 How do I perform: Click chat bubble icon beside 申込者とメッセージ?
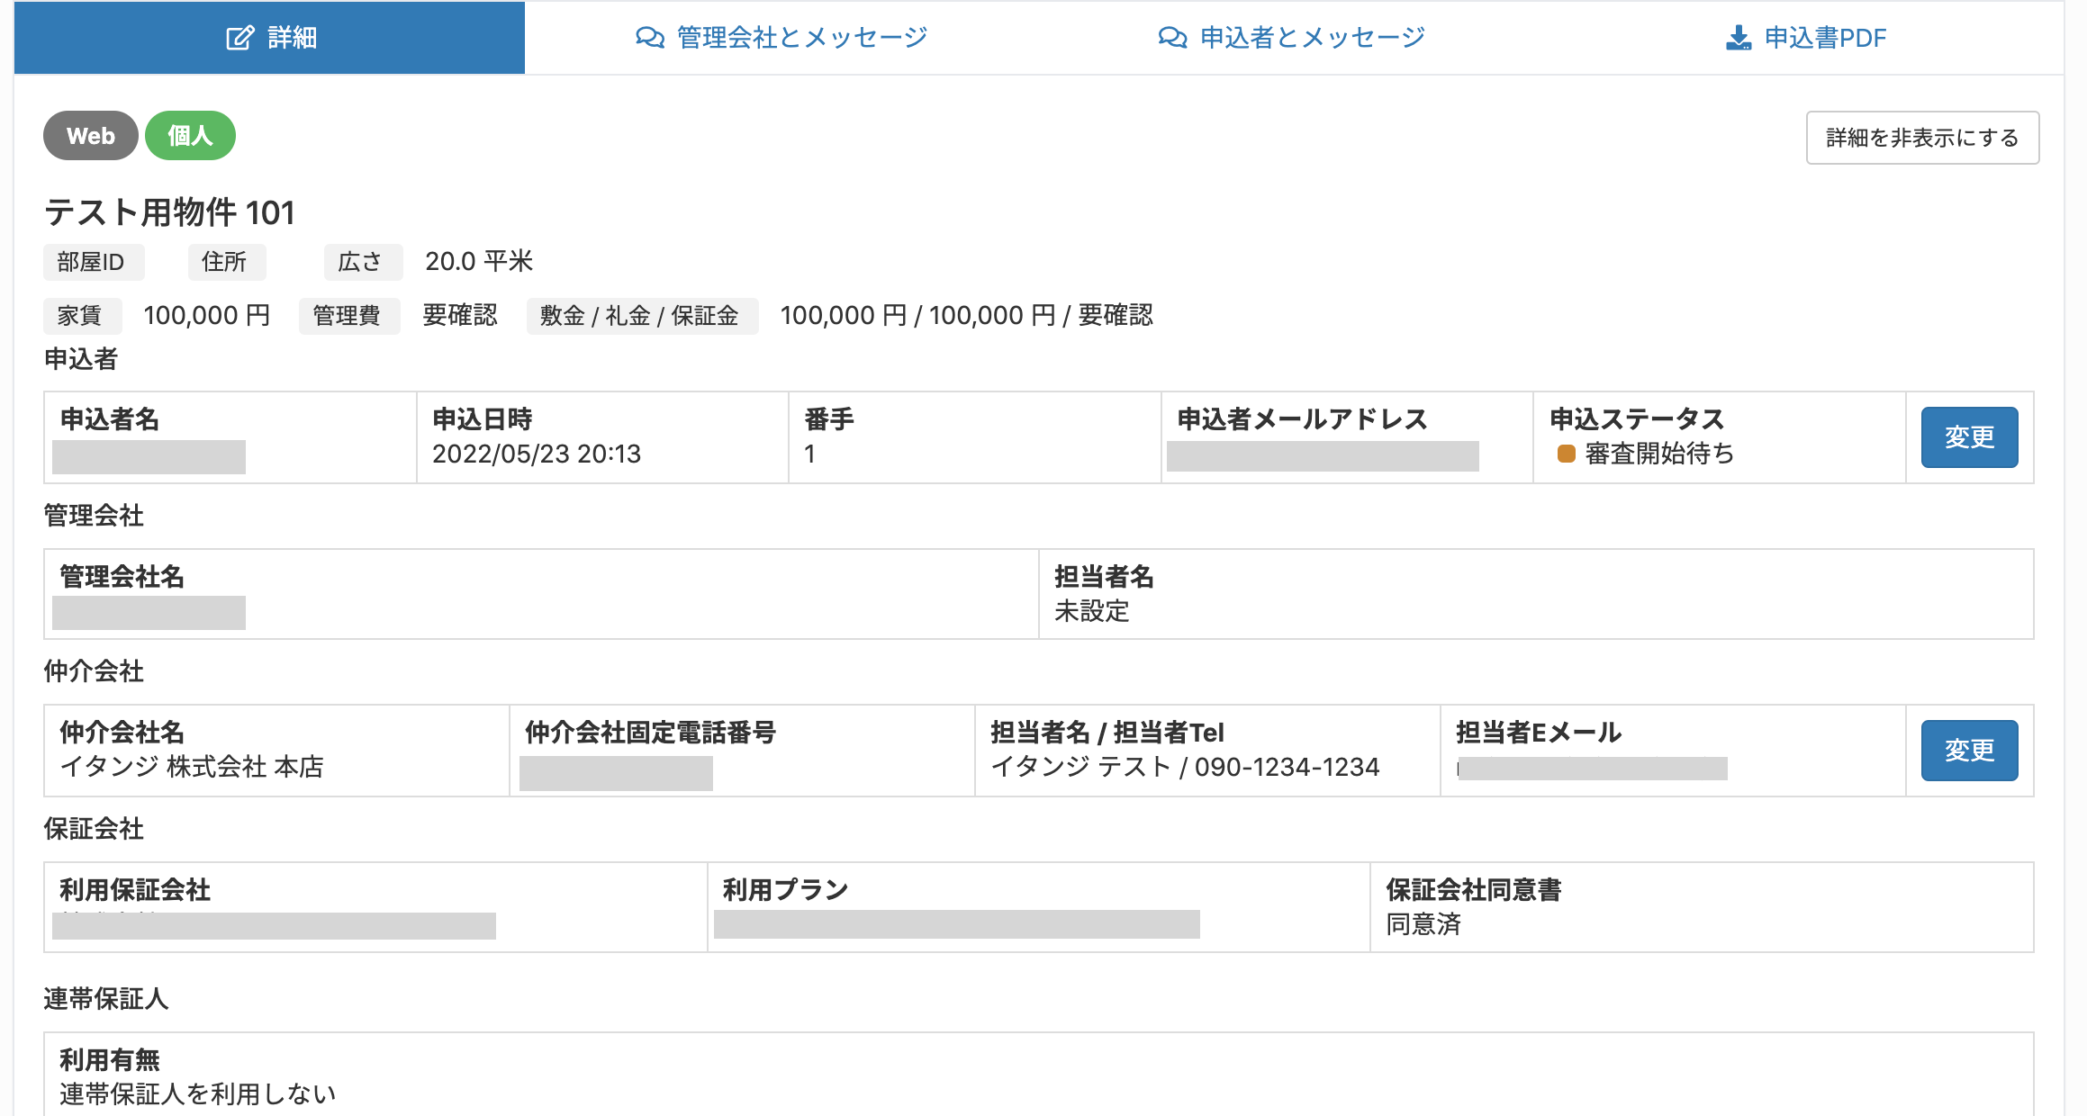pos(1172,38)
